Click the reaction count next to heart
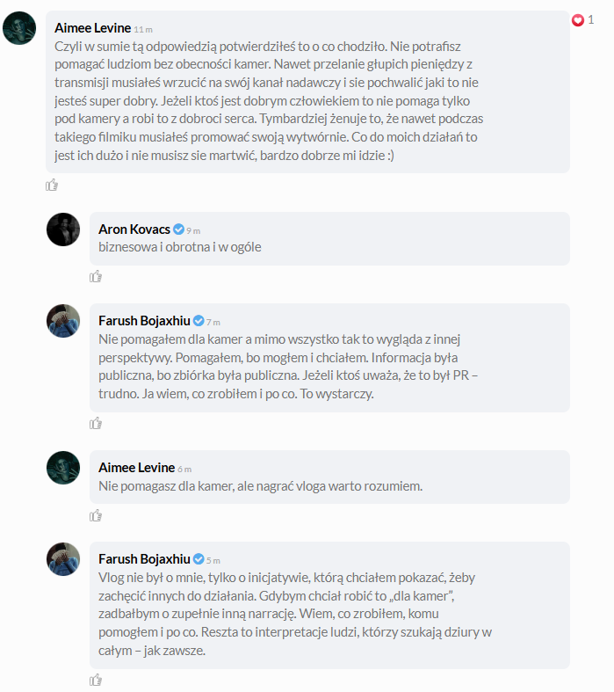Image resolution: width=614 pixels, height=692 pixels. 591,20
